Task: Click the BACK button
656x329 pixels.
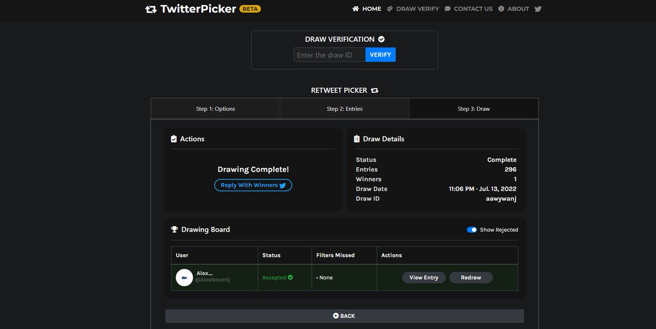Action: tap(344, 316)
